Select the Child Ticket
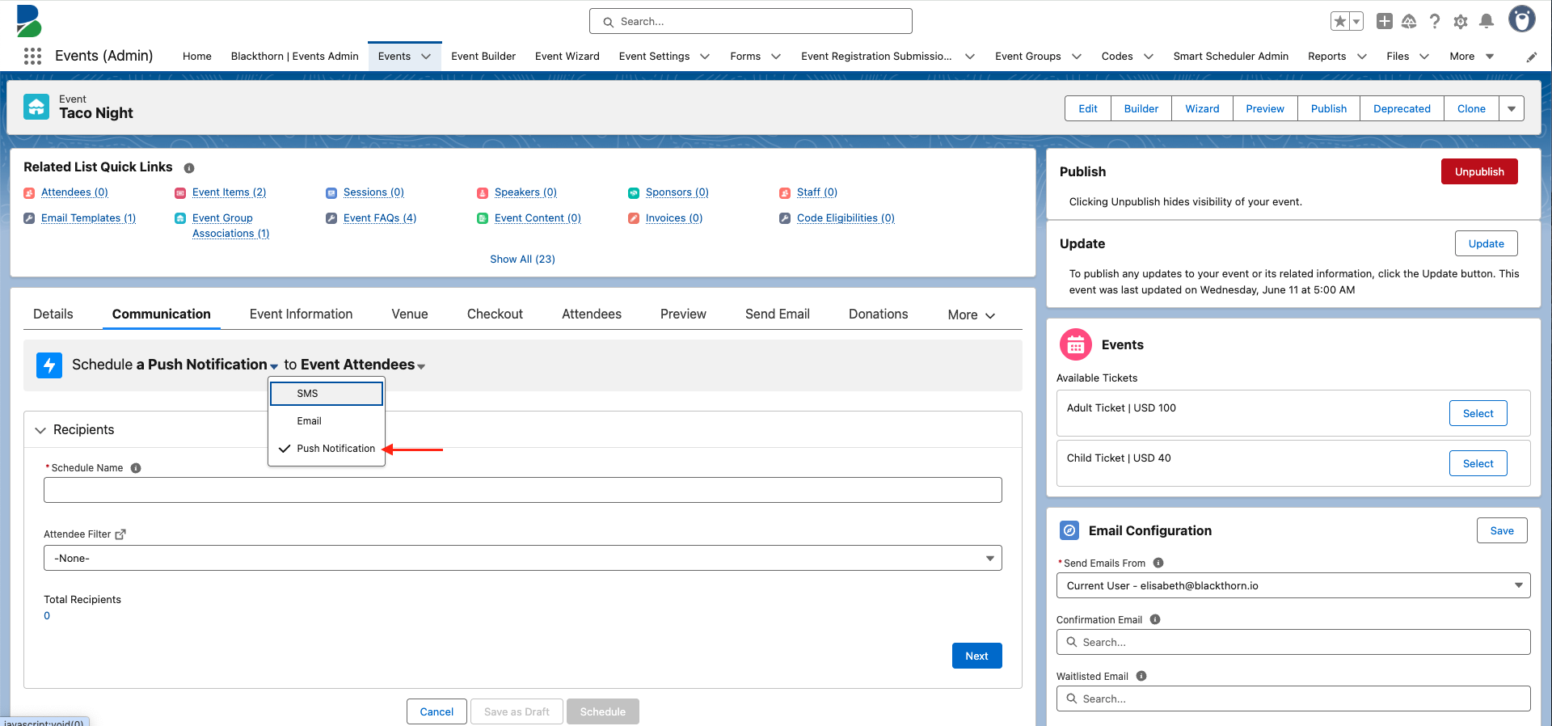The width and height of the screenshot is (1552, 726). point(1478,463)
